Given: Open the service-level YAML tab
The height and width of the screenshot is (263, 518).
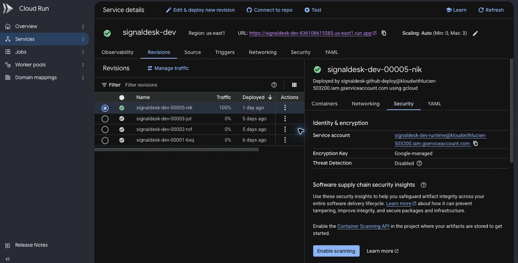Looking at the screenshot, I should tap(332, 52).
